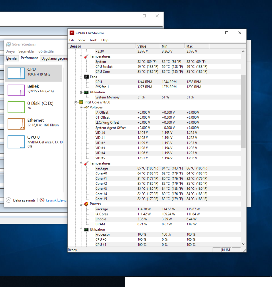
Task: Collapse the Intel Core i7 8700 node
Action: [x=76, y=102]
